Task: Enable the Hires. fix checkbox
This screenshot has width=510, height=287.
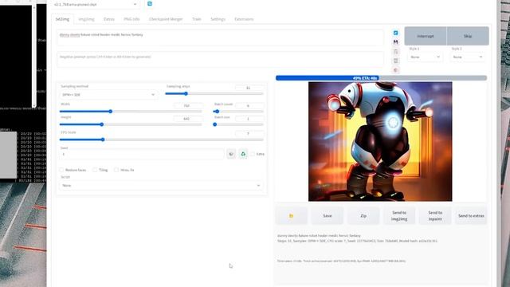Action: [116, 170]
